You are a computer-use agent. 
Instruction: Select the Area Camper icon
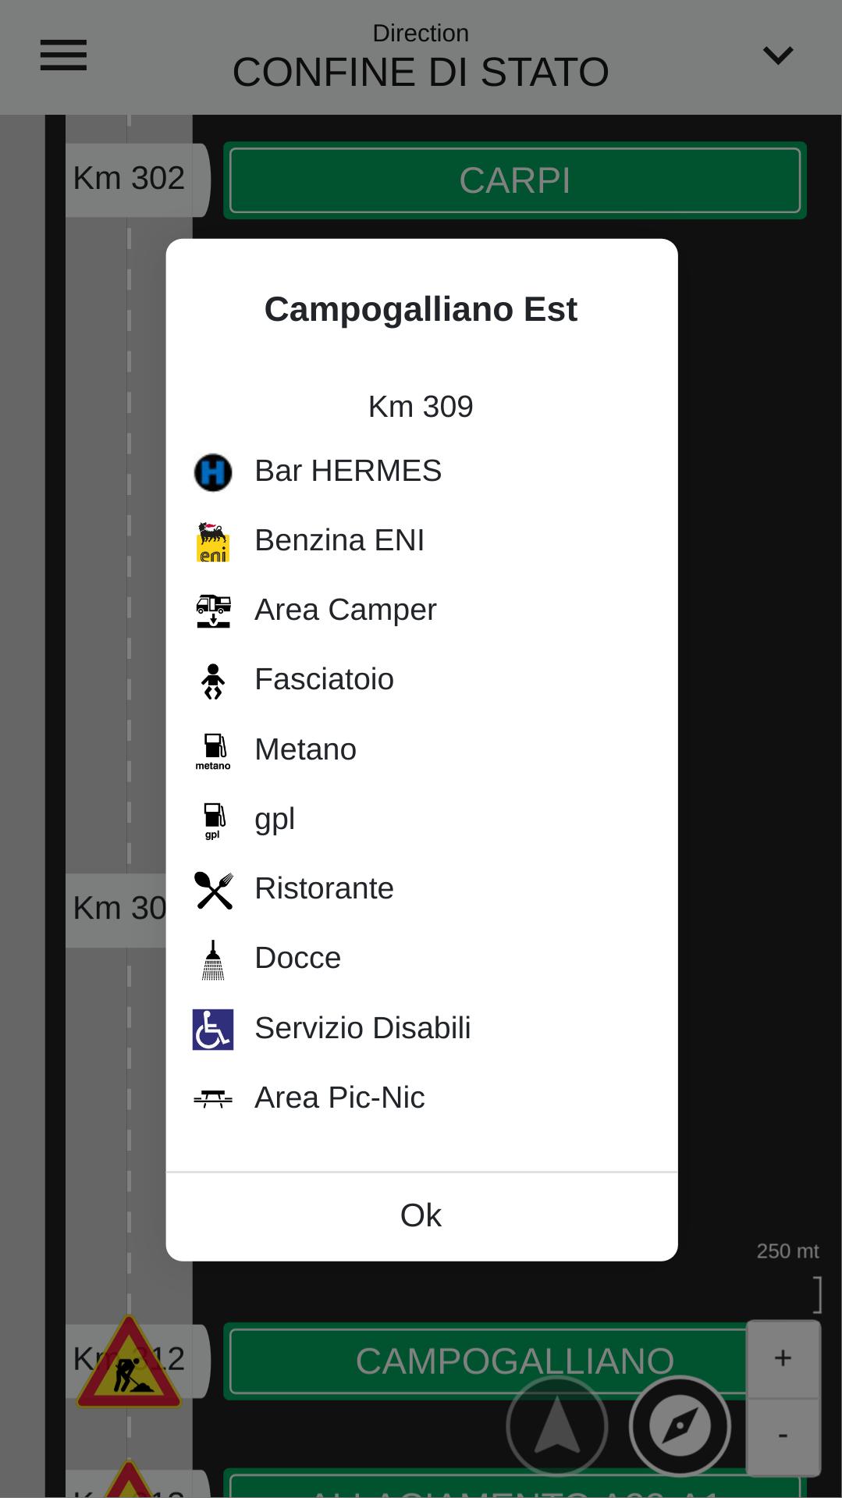pos(213,610)
